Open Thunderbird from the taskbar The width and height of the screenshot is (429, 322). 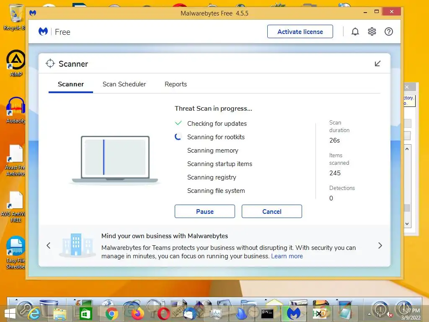(x=190, y=314)
